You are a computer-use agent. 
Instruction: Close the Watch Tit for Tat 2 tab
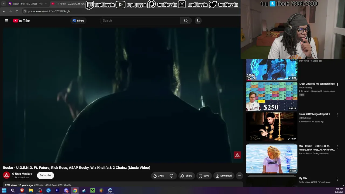coord(46,4)
